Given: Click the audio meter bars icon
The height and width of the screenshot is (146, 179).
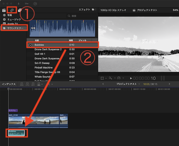Looking at the screenshot, I should tap(163, 78).
